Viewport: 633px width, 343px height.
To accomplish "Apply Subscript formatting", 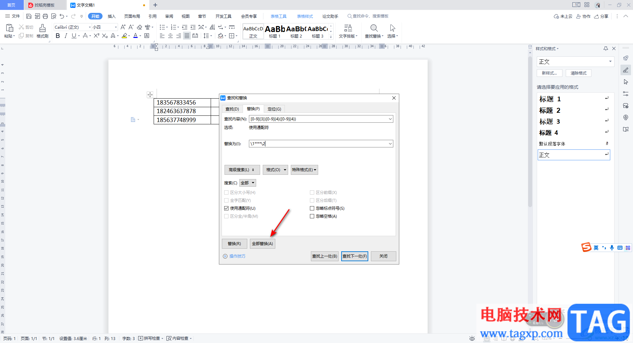I will 105,36.
